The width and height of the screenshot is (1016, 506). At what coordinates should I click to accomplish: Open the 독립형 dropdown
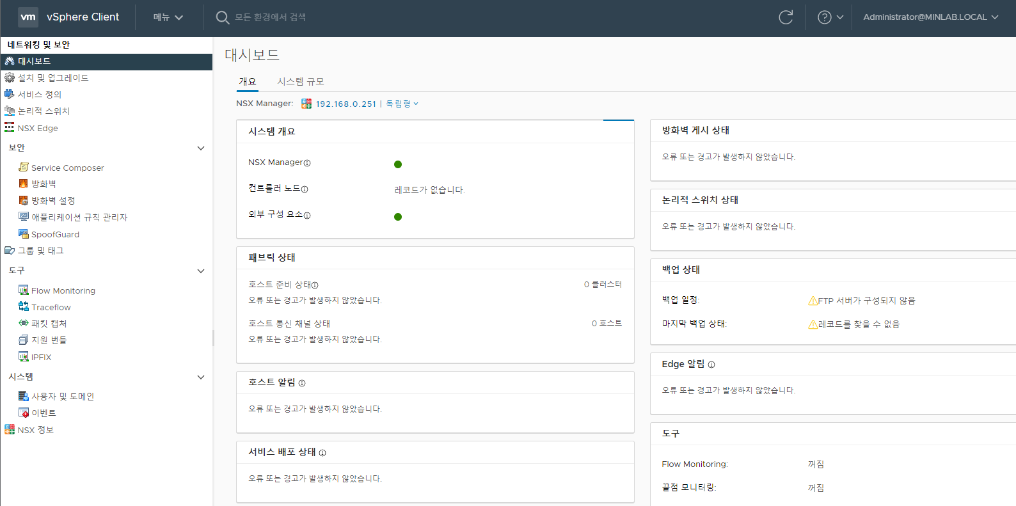[x=402, y=104]
